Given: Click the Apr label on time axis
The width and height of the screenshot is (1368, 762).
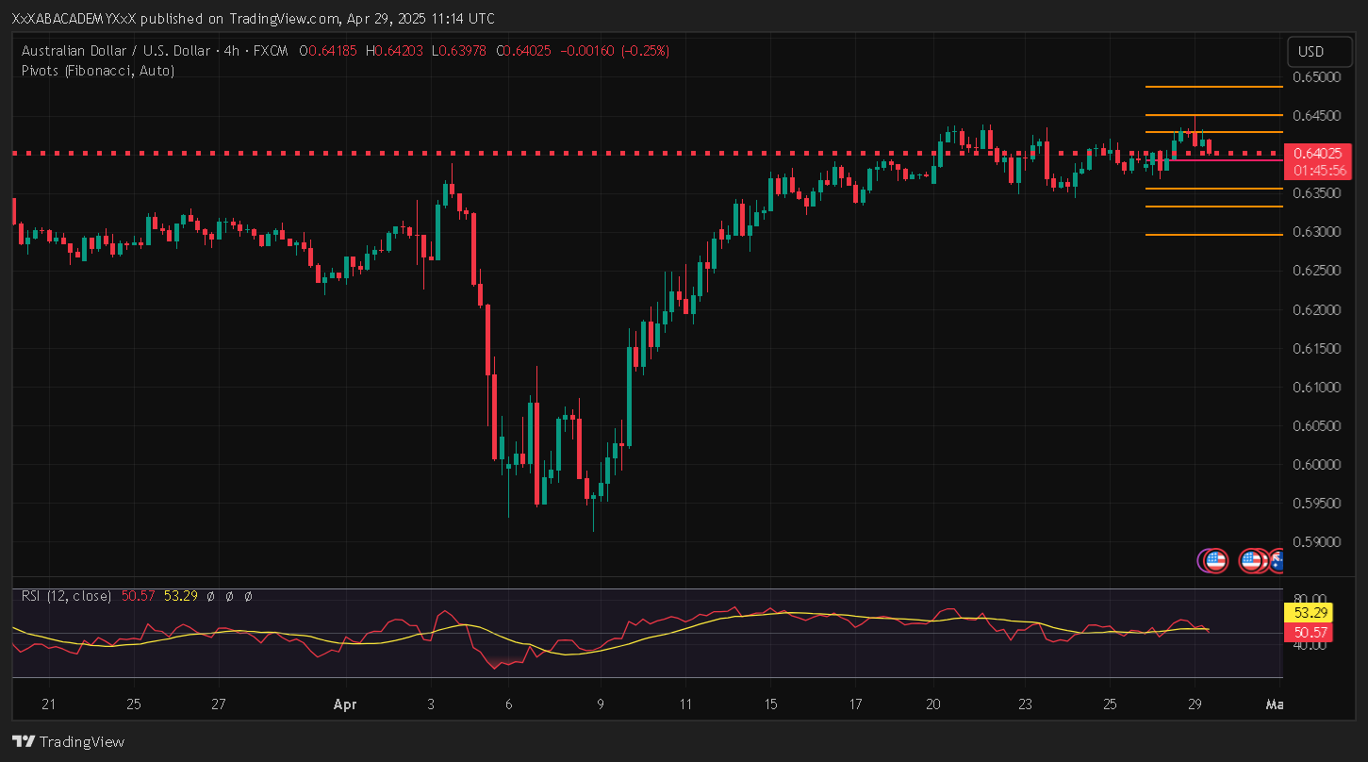Looking at the screenshot, I should click(x=345, y=704).
